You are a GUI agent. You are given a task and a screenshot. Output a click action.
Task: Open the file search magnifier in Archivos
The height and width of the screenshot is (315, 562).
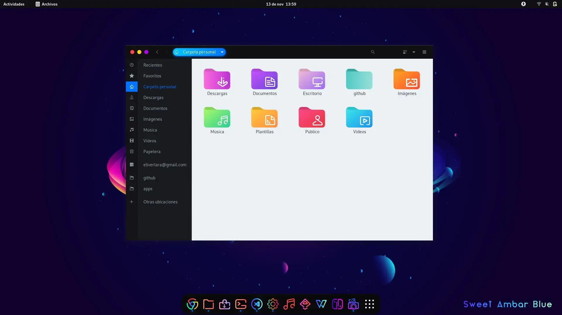372,52
